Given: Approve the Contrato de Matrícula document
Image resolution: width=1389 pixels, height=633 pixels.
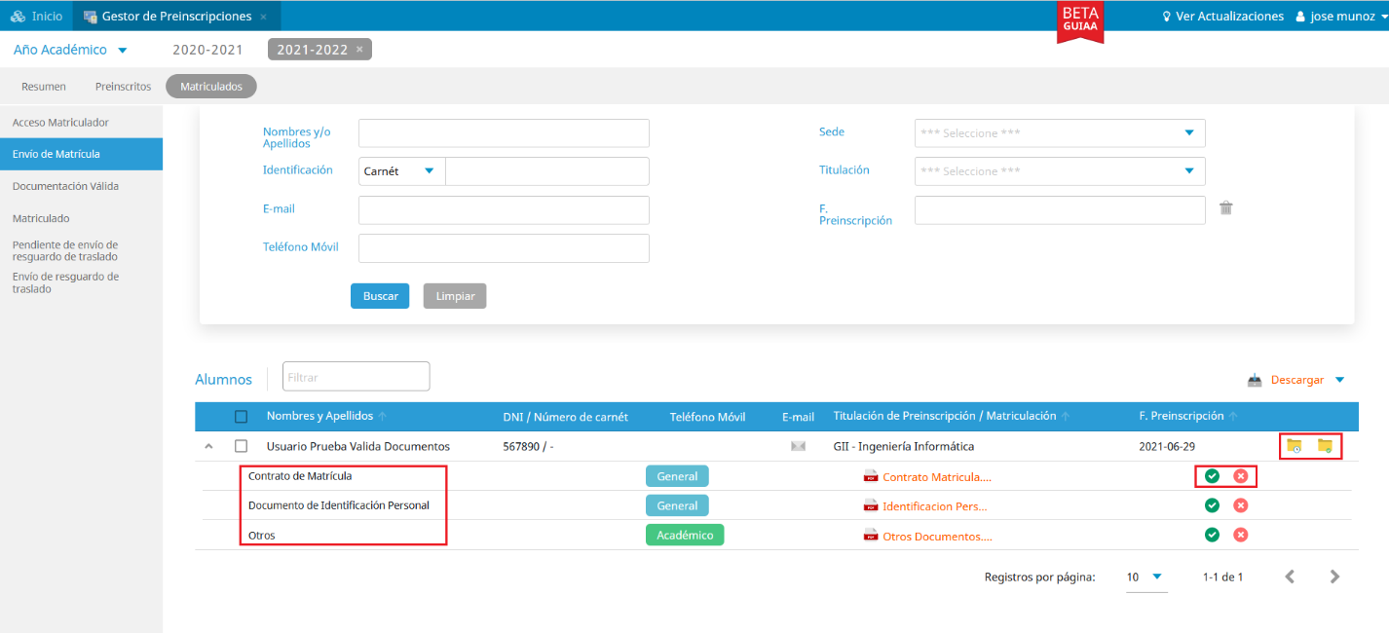Looking at the screenshot, I should [x=1212, y=476].
